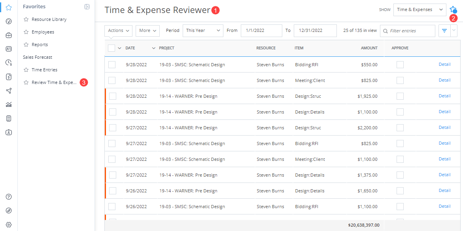Open the HR badge icon
This screenshot has width=463, height=231.
9,132
